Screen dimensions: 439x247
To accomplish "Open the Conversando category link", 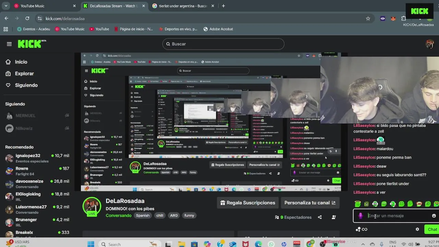I will tap(118, 215).
